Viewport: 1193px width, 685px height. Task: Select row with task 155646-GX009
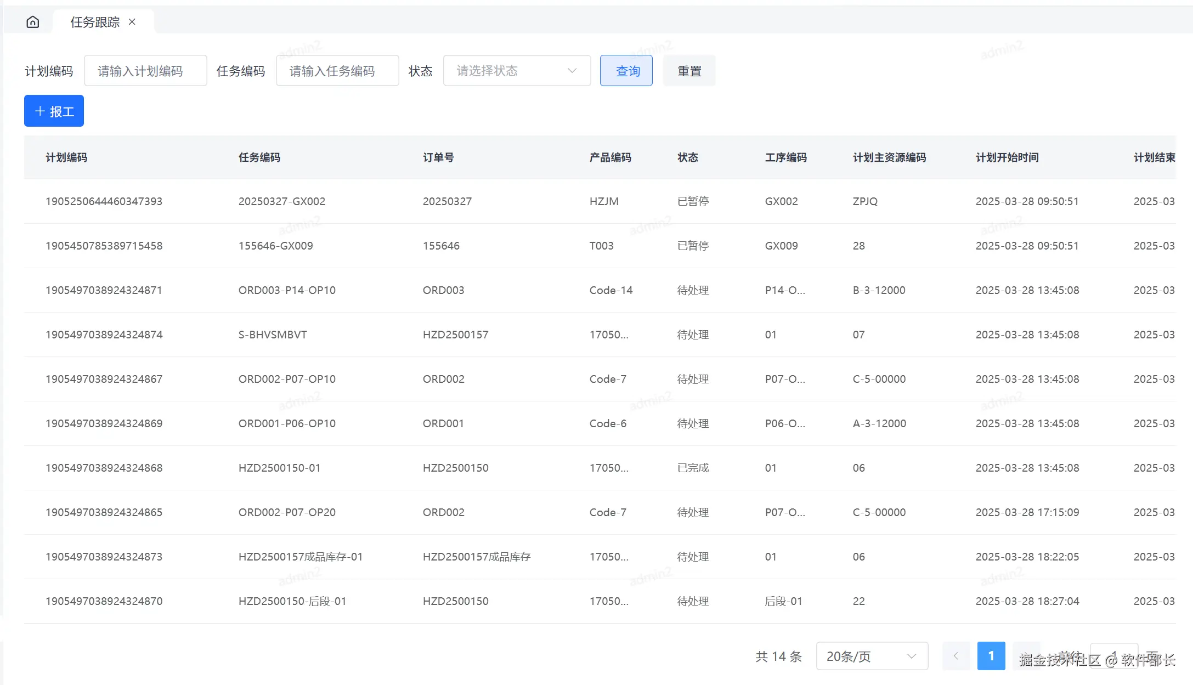pyautogui.click(x=276, y=246)
